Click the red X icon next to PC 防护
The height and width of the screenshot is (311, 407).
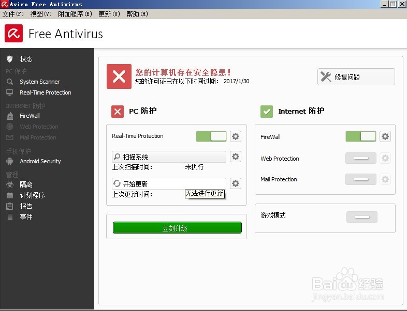[x=118, y=112]
